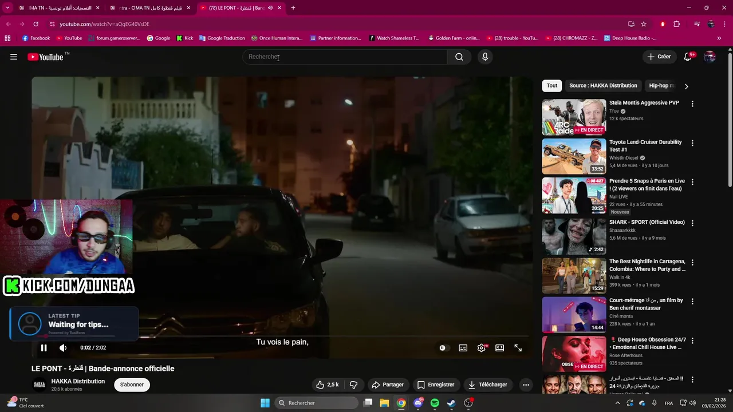
Task: Open Windows Start menu
Action: point(265,403)
